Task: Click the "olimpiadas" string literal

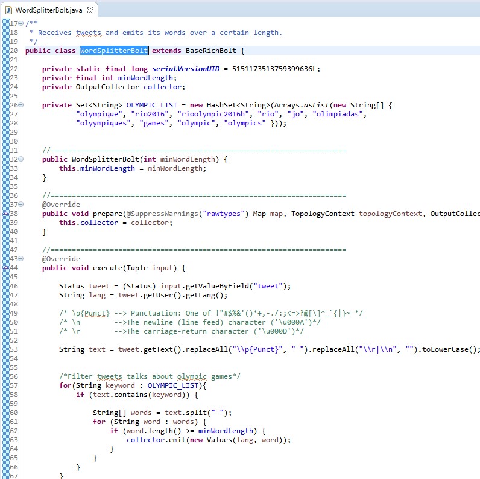Action: tap(337, 114)
